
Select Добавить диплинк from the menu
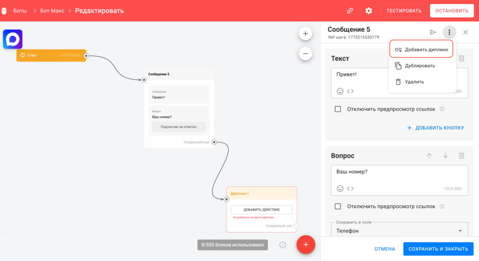click(421, 49)
